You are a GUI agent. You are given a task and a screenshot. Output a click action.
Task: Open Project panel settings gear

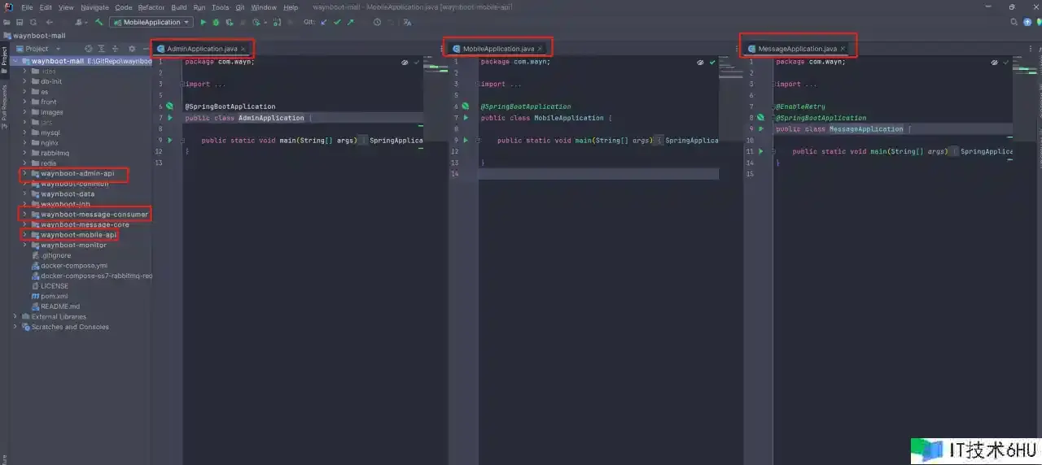click(x=132, y=49)
